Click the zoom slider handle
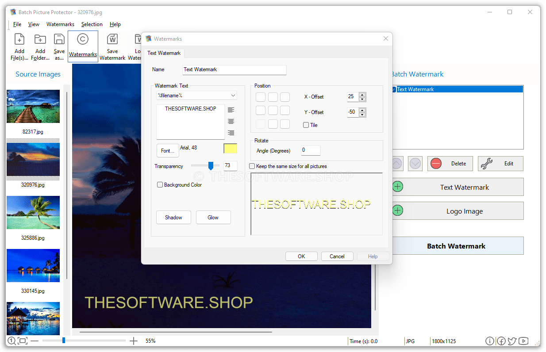 tap(64, 341)
